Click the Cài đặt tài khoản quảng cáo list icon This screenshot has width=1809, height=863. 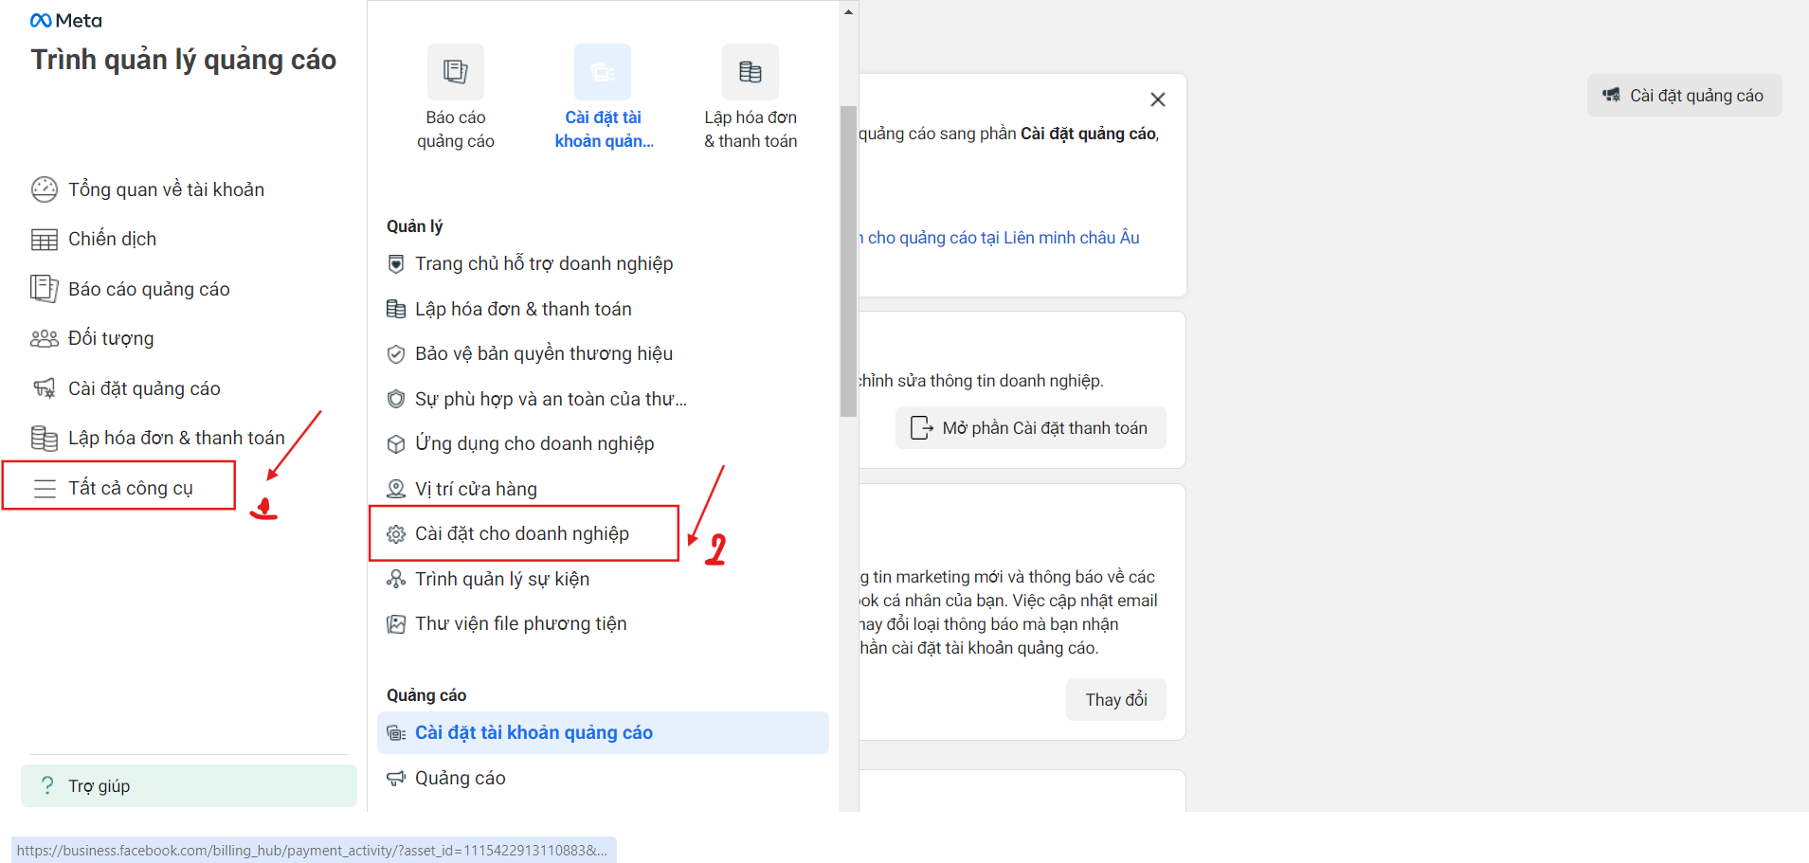pyautogui.click(x=396, y=733)
